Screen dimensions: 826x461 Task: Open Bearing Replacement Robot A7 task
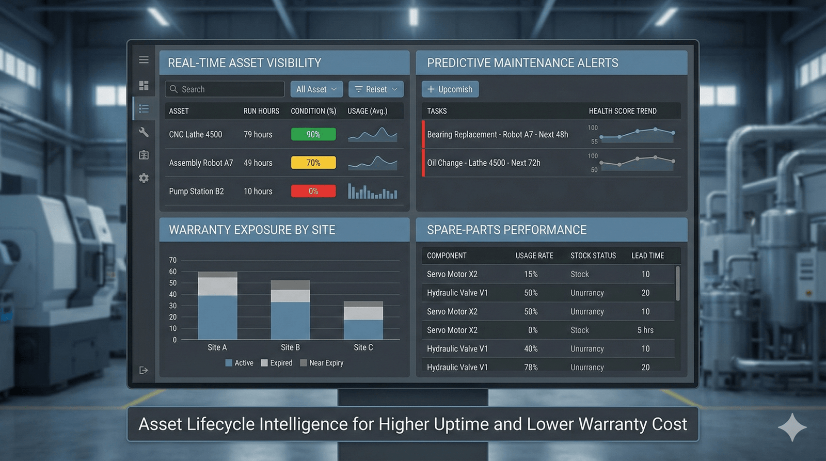point(497,134)
